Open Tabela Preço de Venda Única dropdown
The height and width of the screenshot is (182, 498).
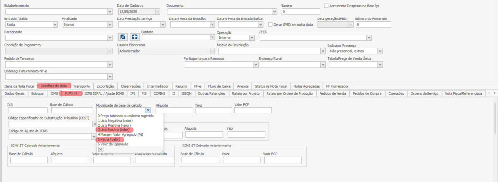[380, 64]
